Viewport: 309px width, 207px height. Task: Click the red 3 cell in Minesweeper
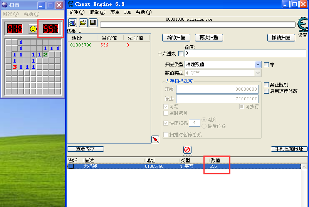[15, 67]
